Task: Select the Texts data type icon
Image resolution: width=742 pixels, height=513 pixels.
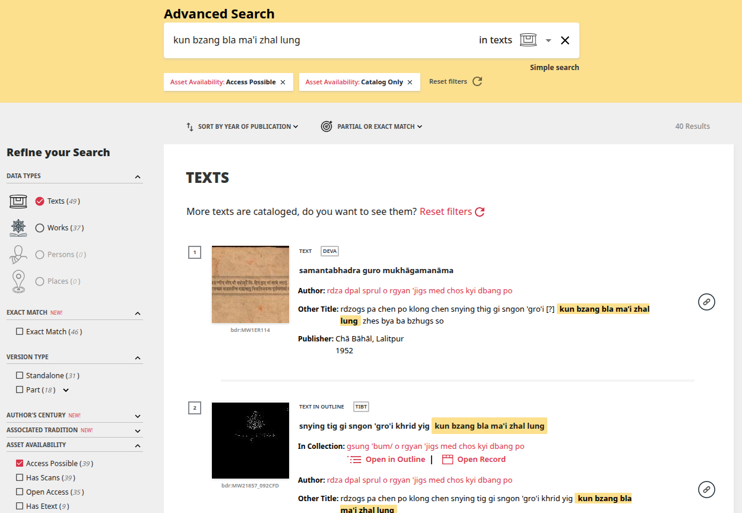Action: (x=18, y=201)
